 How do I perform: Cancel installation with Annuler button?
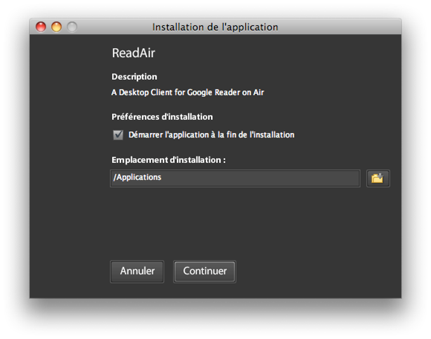pos(137,271)
